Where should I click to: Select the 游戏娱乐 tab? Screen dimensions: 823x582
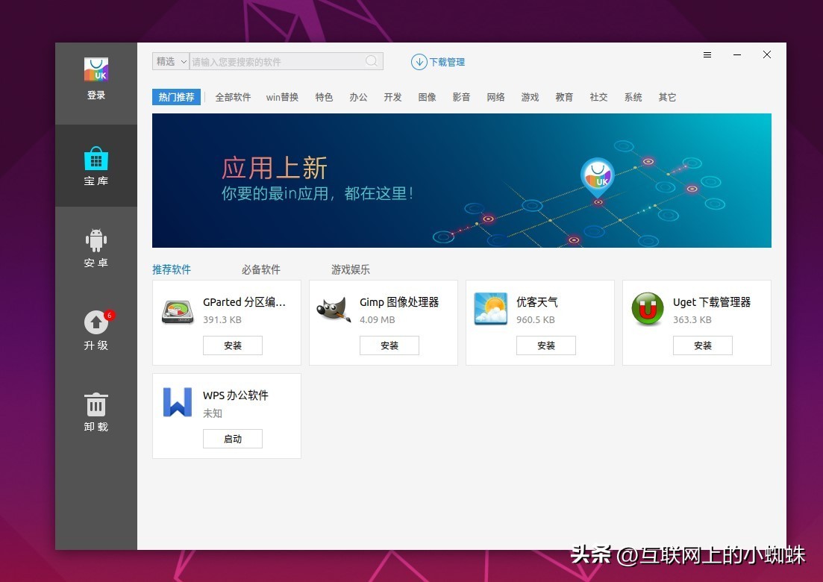(x=350, y=269)
